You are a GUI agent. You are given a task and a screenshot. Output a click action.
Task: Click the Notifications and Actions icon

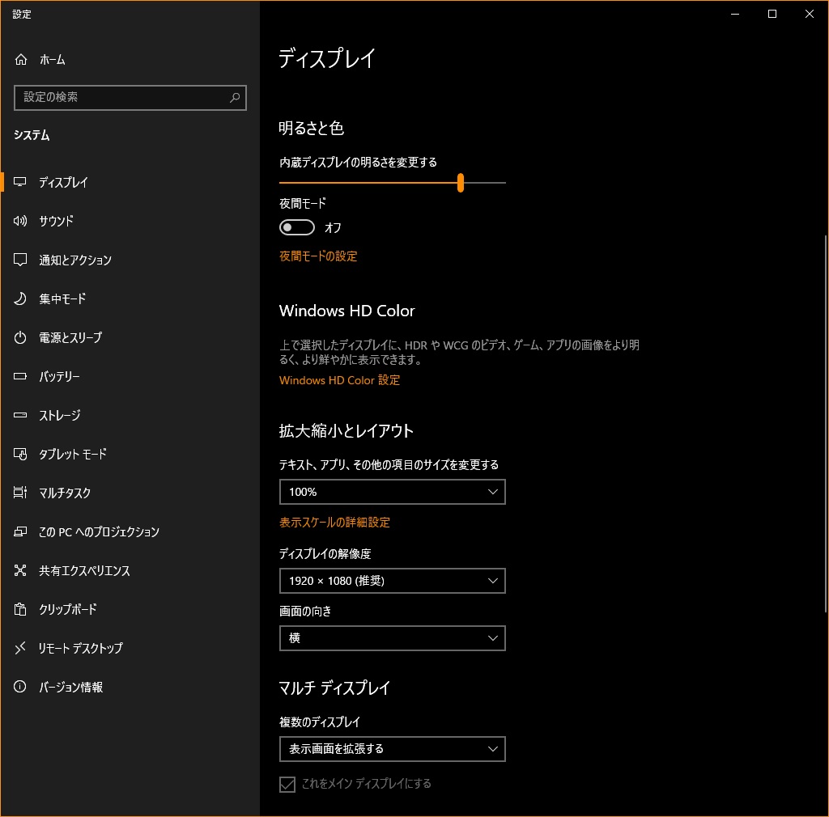[x=21, y=260]
